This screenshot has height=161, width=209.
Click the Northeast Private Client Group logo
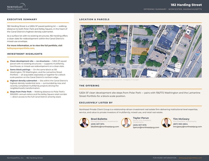pos(18,7)
